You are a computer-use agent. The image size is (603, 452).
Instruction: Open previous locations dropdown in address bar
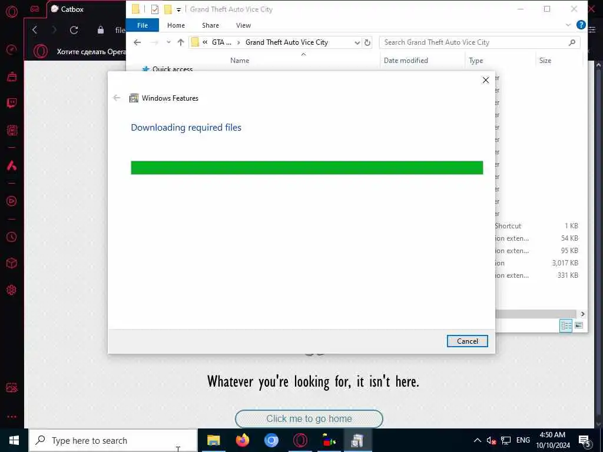[357, 42]
